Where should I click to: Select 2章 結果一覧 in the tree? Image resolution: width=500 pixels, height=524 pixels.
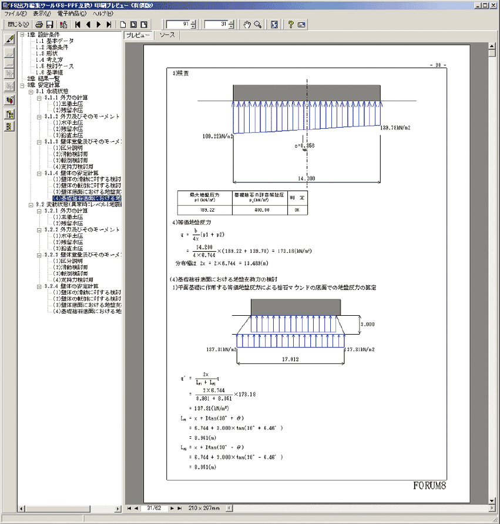[x=43, y=79]
